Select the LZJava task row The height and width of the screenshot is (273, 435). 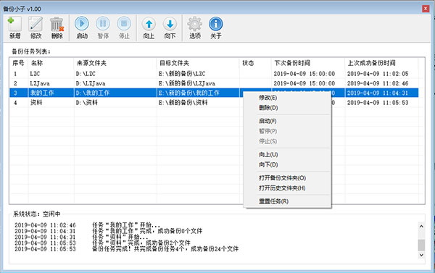point(214,83)
